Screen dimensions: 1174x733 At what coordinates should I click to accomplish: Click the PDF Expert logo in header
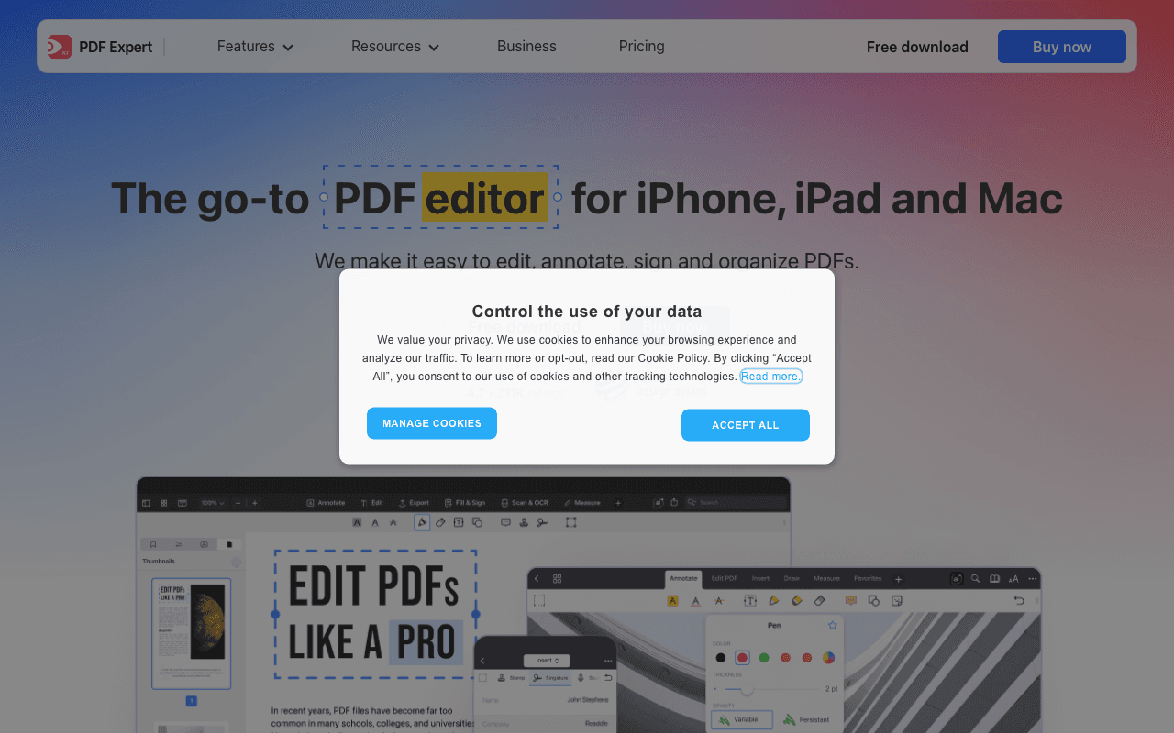click(100, 47)
